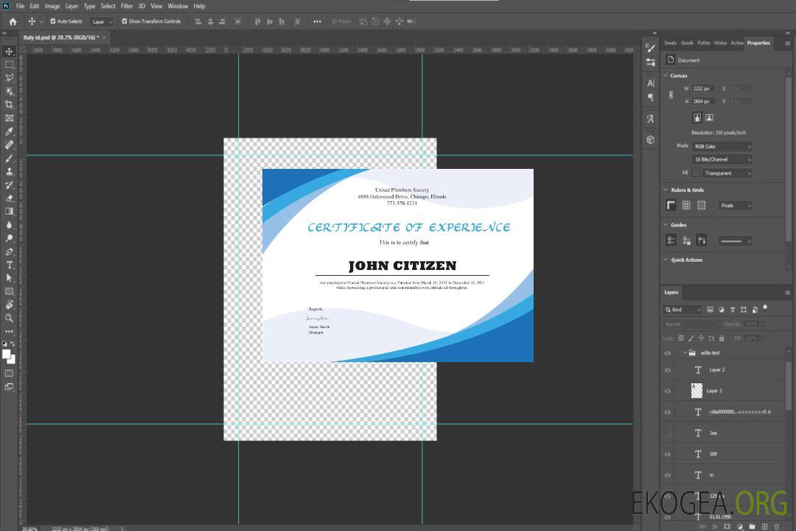Select the Lasso tool
Image resolution: width=796 pixels, height=531 pixels.
(x=10, y=77)
